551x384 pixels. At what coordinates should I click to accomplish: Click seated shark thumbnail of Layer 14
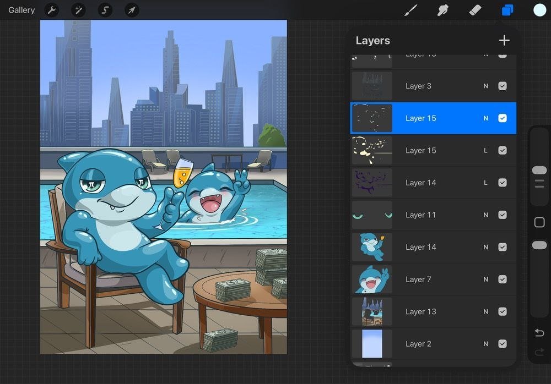pyautogui.click(x=372, y=247)
